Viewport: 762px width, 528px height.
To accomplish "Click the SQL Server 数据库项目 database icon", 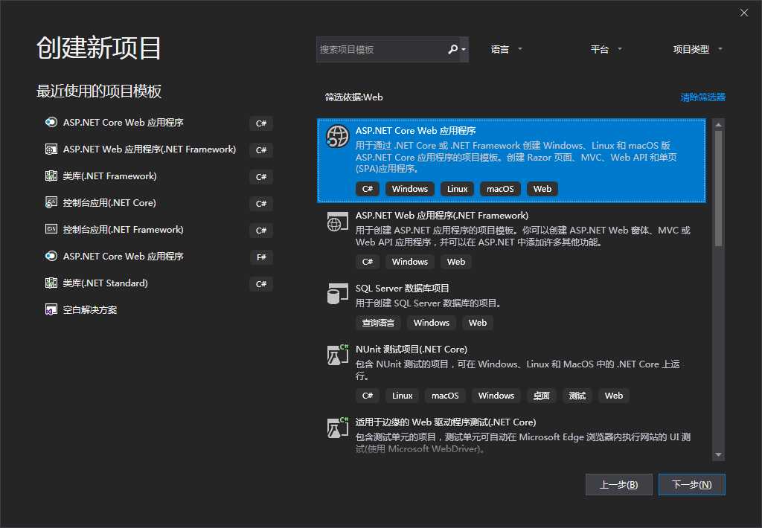I will click(337, 294).
